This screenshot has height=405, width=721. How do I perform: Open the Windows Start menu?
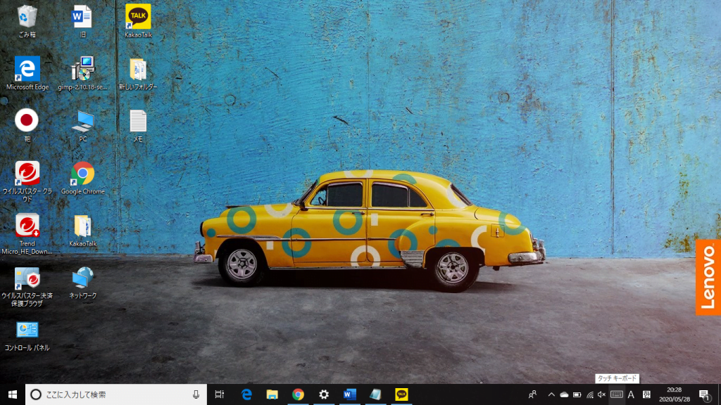pos(12,394)
